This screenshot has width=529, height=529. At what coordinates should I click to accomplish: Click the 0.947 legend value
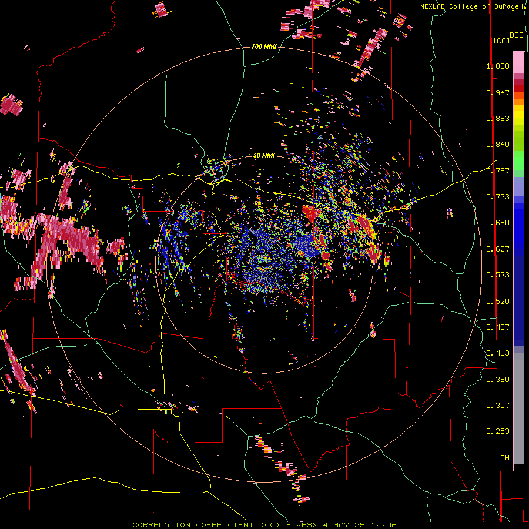pos(498,92)
